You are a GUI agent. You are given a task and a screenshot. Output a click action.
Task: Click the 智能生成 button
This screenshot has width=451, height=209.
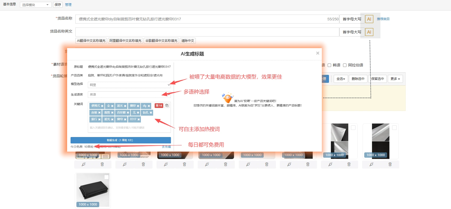point(120,140)
